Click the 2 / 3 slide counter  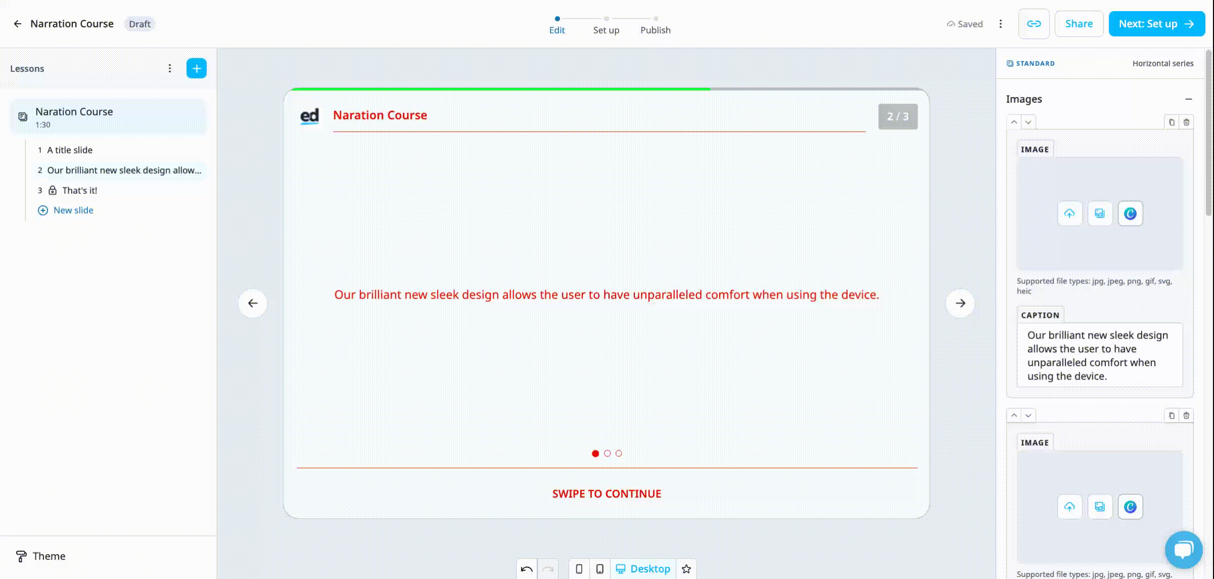point(898,116)
